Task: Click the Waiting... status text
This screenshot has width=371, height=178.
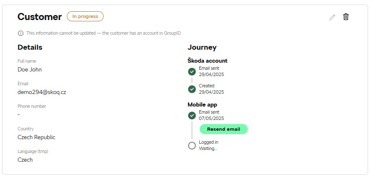Action: click(208, 149)
